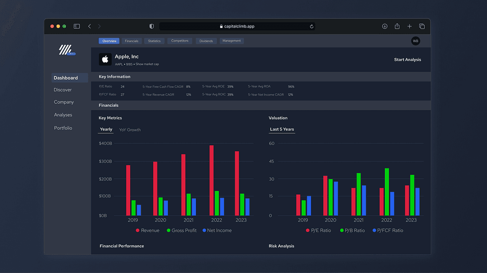Select the Yearly view under Key Metrics
Screen dimensions: 487x273
(106, 129)
